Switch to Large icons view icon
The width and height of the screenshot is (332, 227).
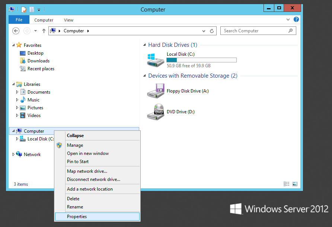pyautogui.click(x=295, y=184)
